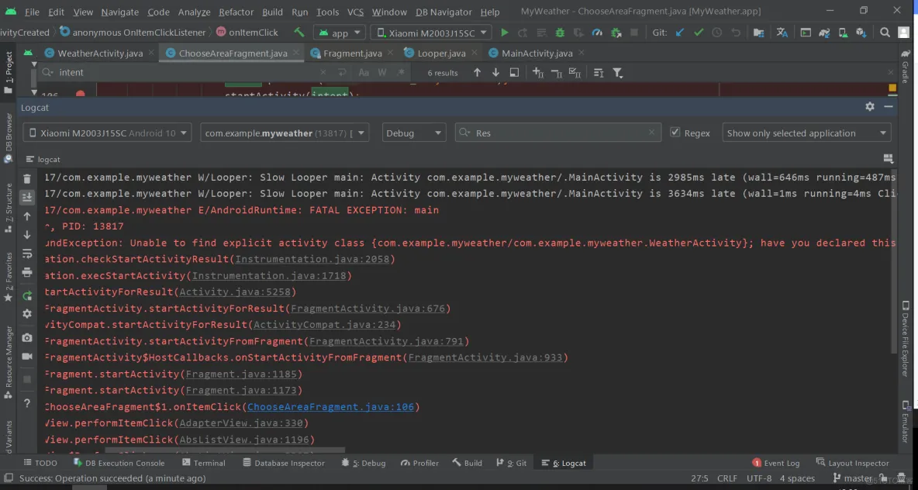Start debugging with the bug icon
Screen dimensions: 918x490
pyautogui.click(x=561, y=33)
